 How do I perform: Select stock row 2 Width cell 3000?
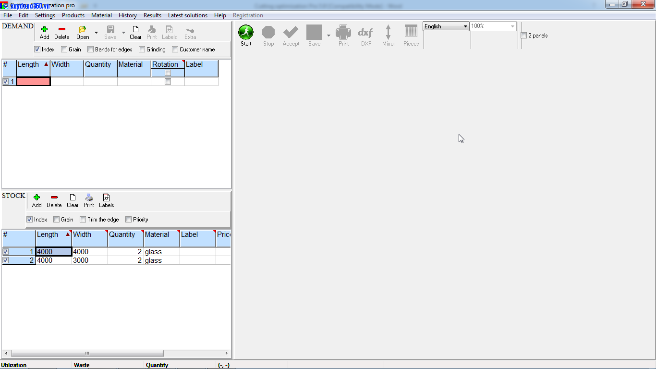point(90,260)
